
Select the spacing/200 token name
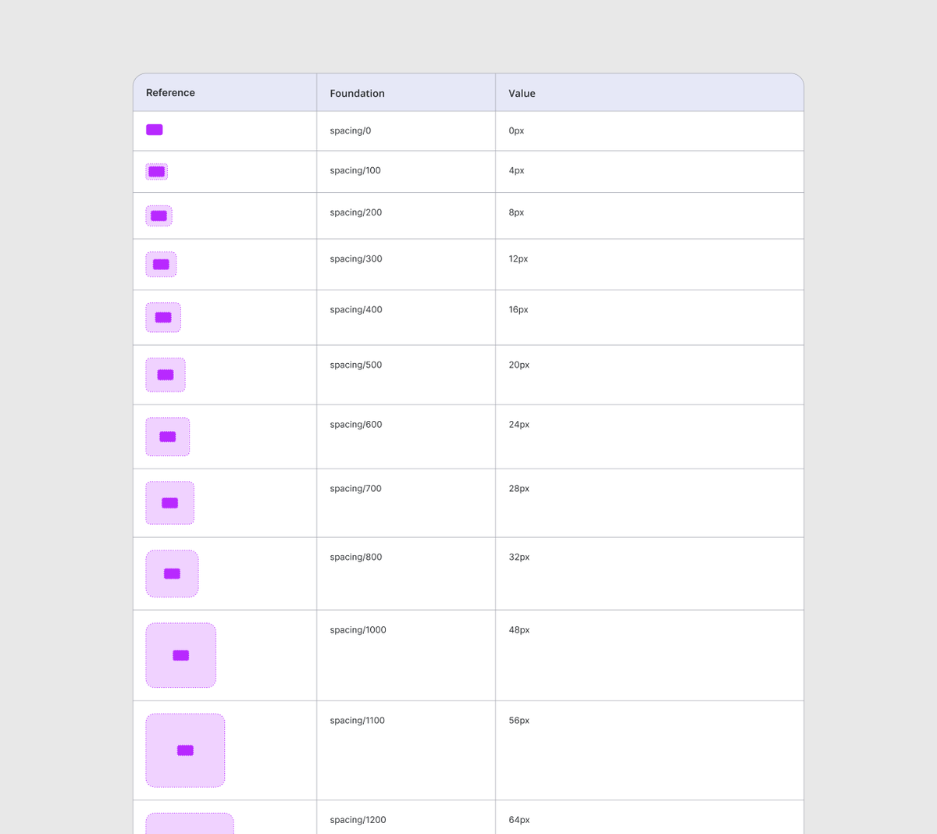tap(356, 213)
